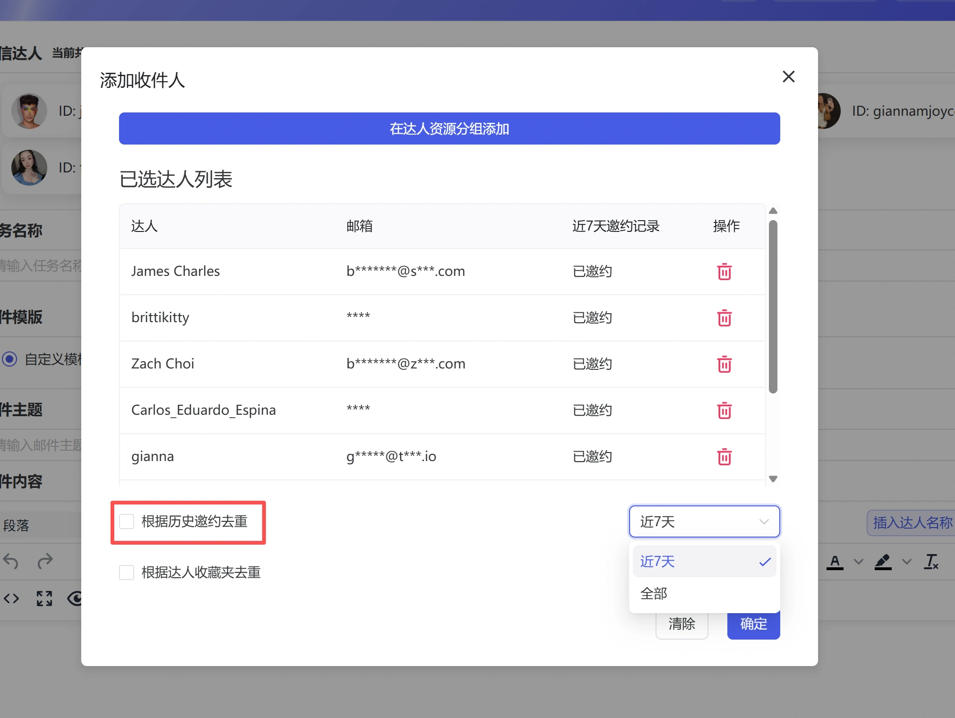The width and height of the screenshot is (955, 718).
Task: Expand font color dropdown arrow
Action: click(x=859, y=562)
